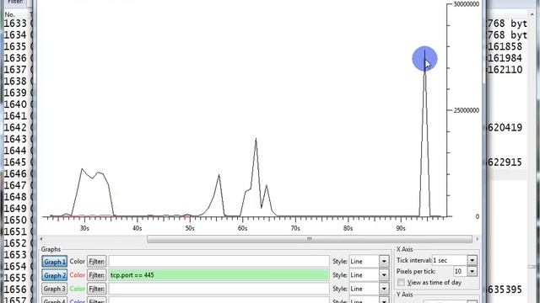Toggle the Graph 3 button
The width and height of the screenshot is (540, 303).
point(54,289)
